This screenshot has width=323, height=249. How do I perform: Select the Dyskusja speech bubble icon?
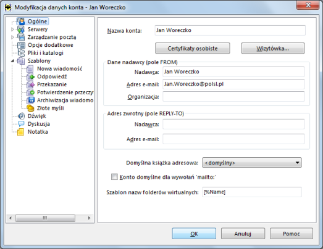(x=21, y=124)
